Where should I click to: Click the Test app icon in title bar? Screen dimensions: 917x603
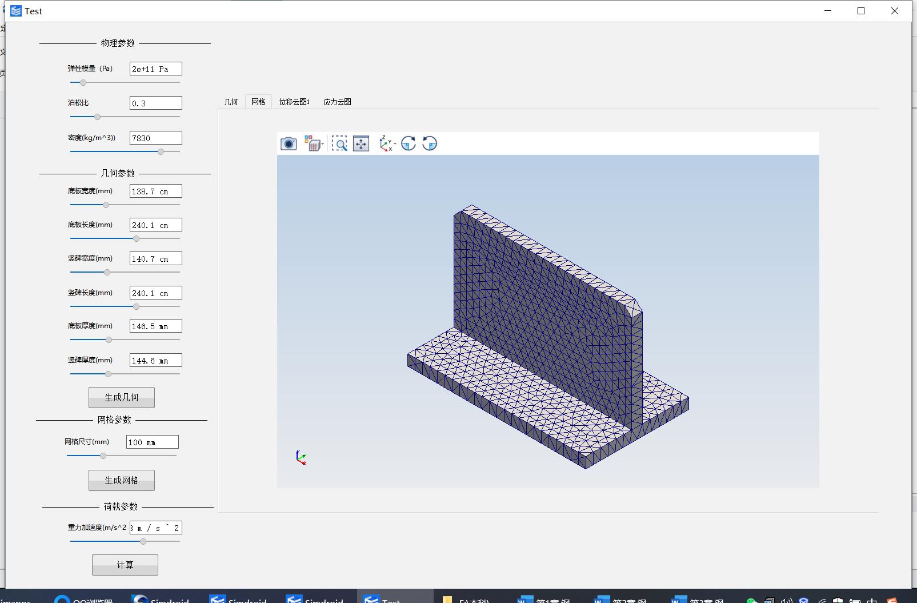(x=16, y=11)
